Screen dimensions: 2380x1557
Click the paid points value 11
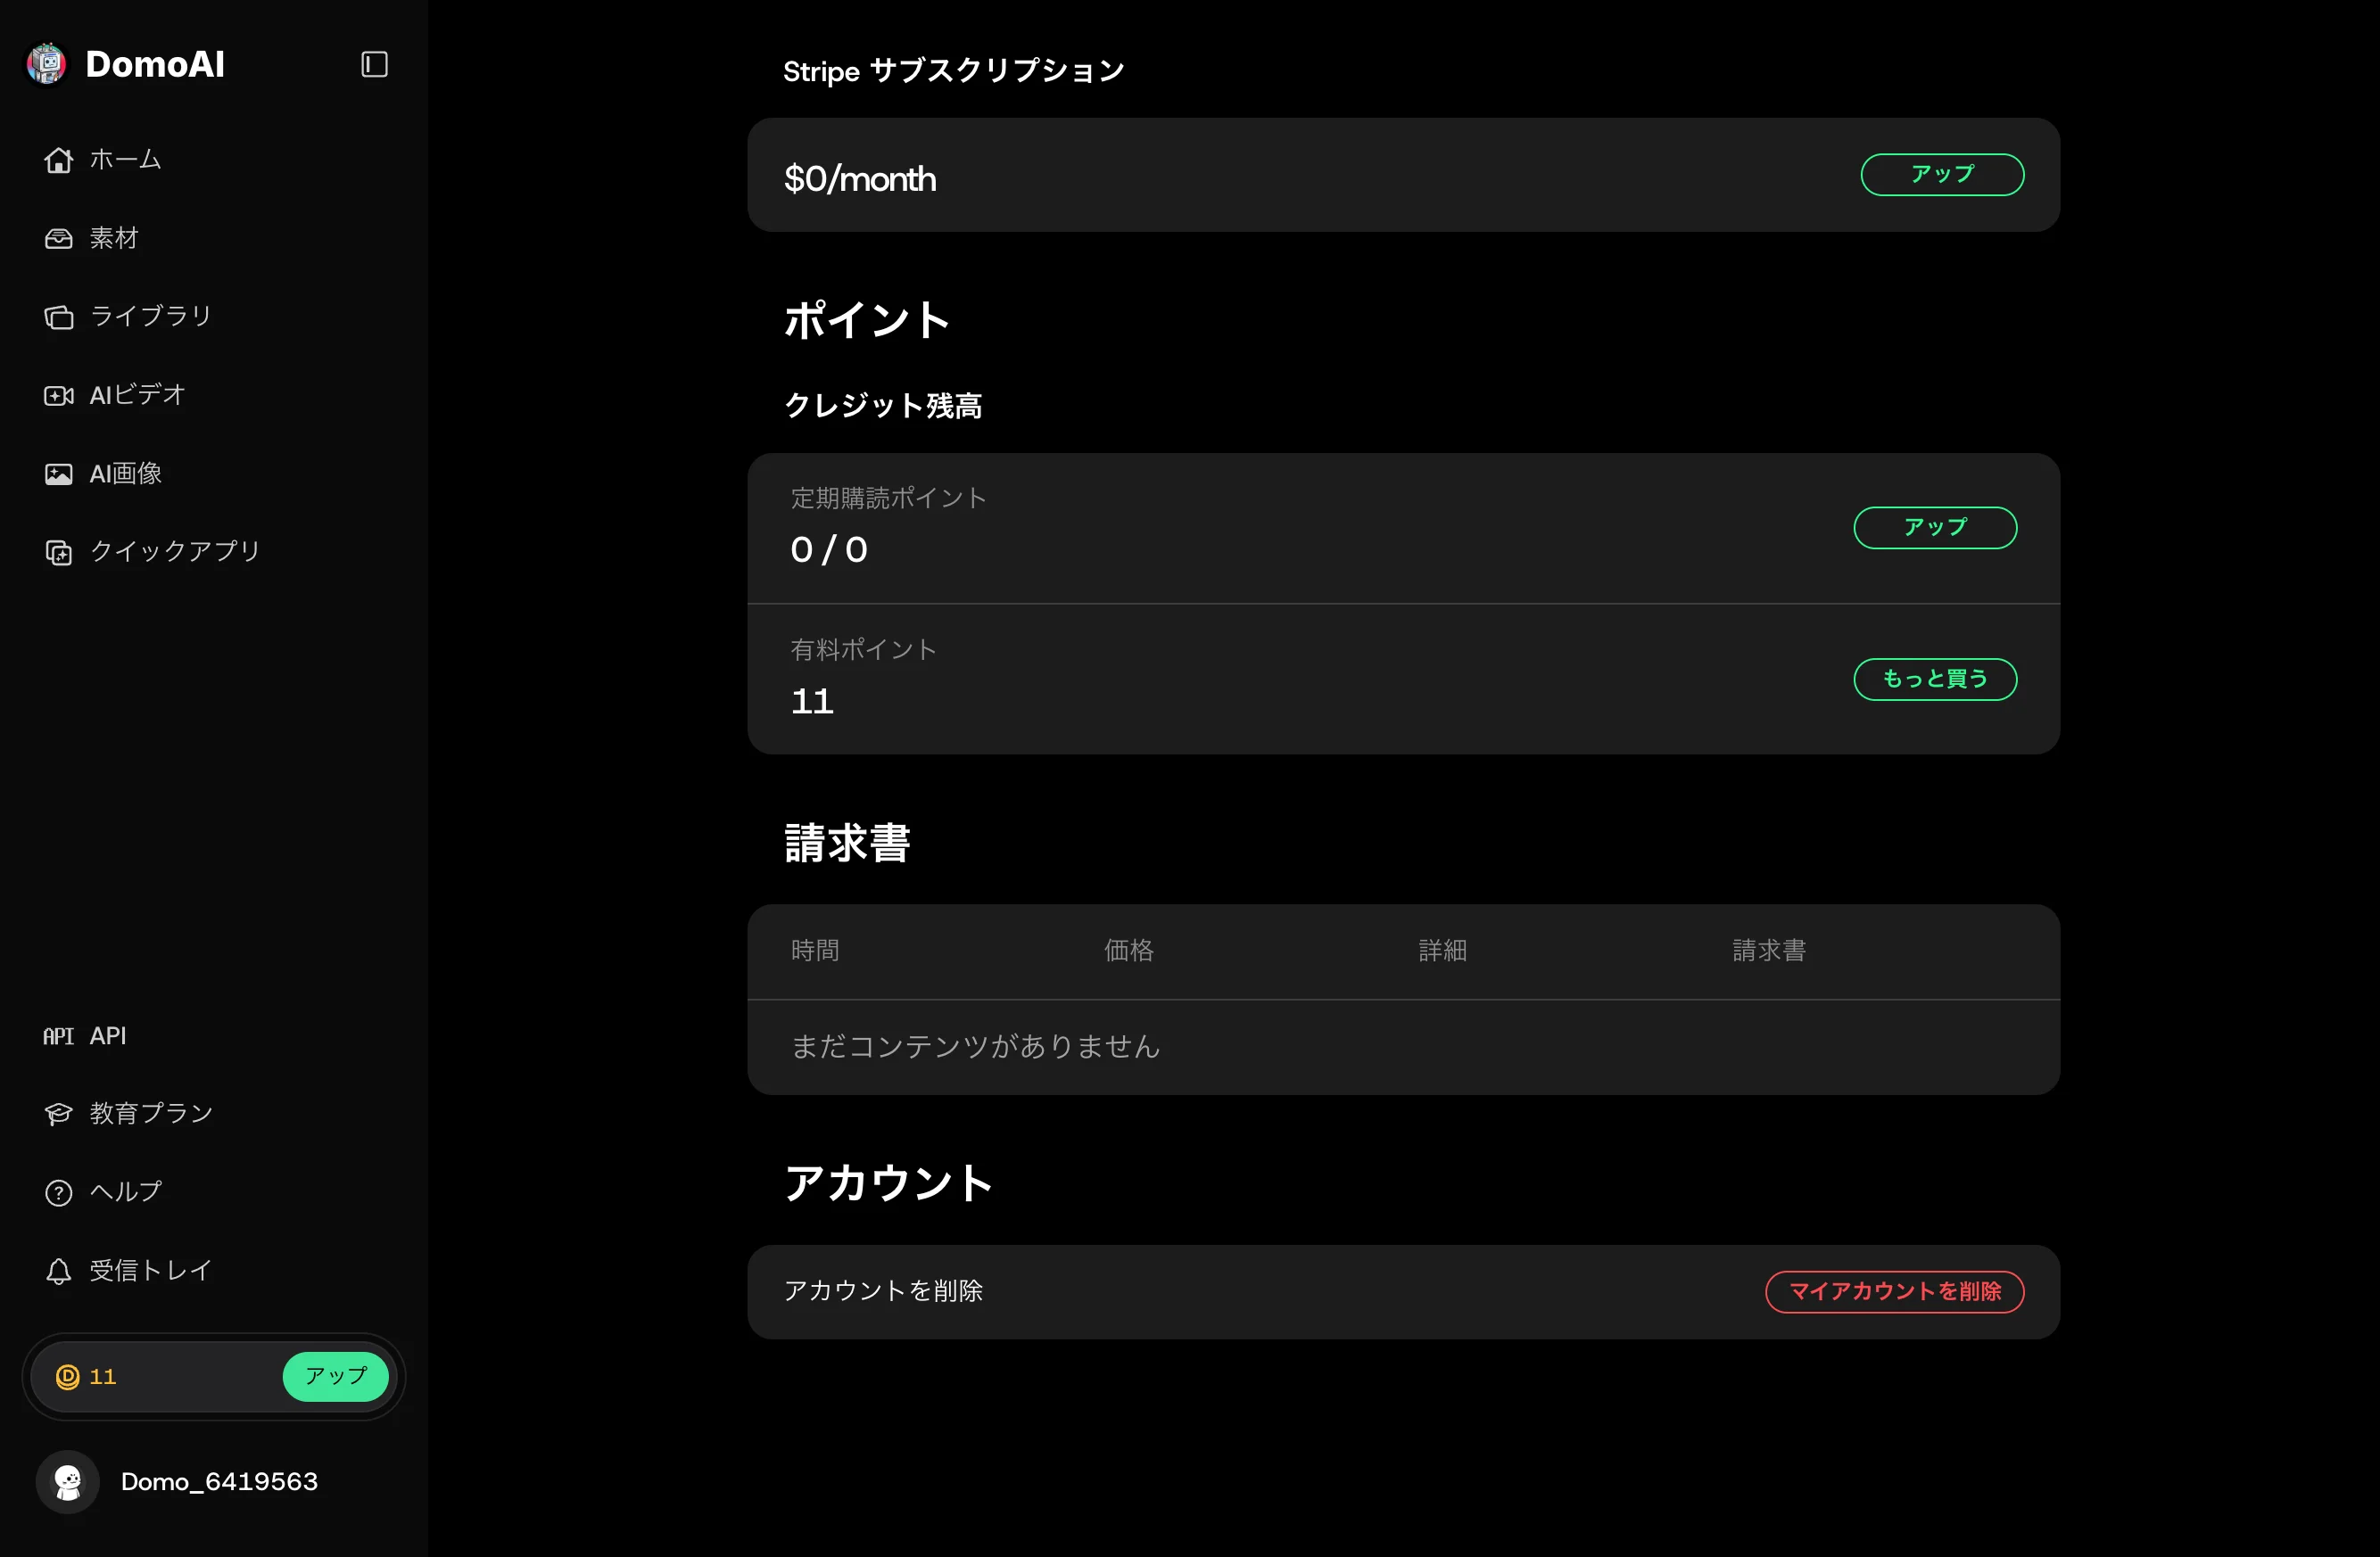pyautogui.click(x=812, y=702)
